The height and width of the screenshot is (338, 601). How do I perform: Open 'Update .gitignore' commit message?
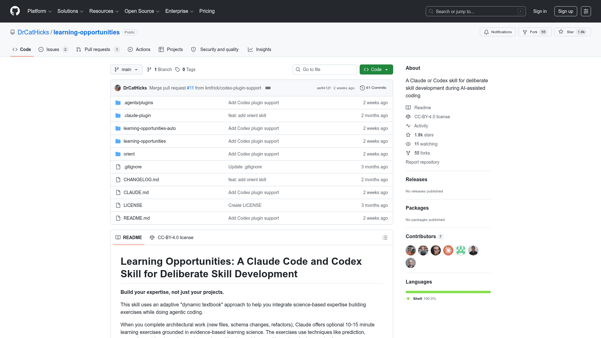pos(245,167)
